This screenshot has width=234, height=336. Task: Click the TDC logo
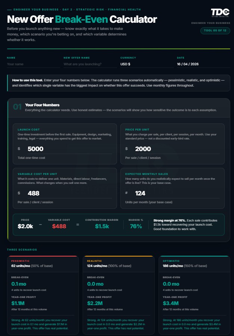(220, 13)
